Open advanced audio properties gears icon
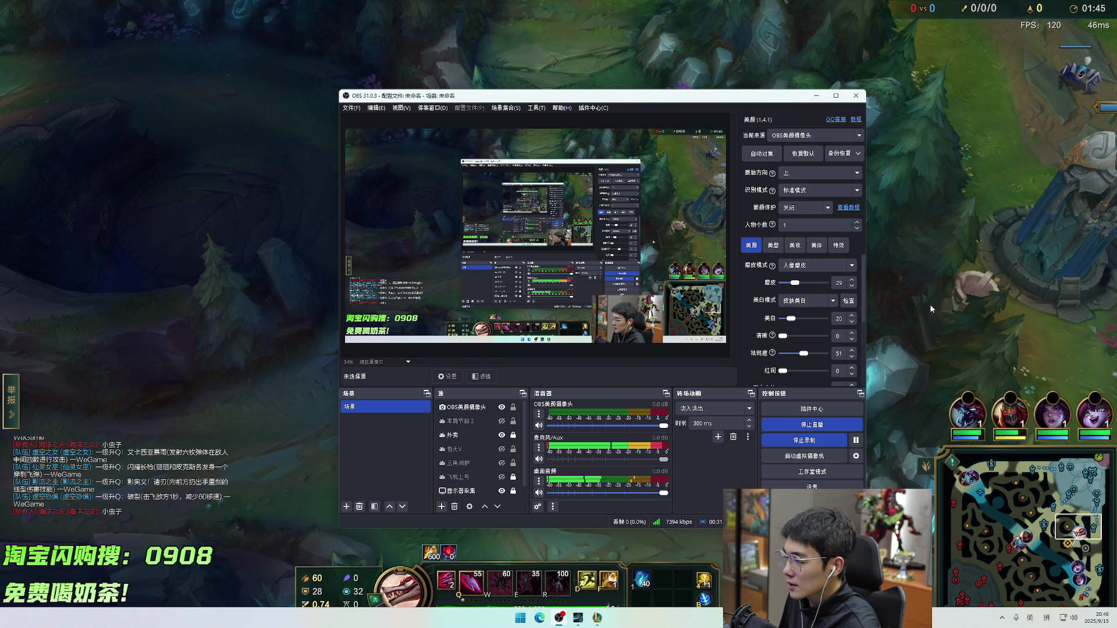The height and width of the screenshot is (628, 1117). (x=538, y=506)
